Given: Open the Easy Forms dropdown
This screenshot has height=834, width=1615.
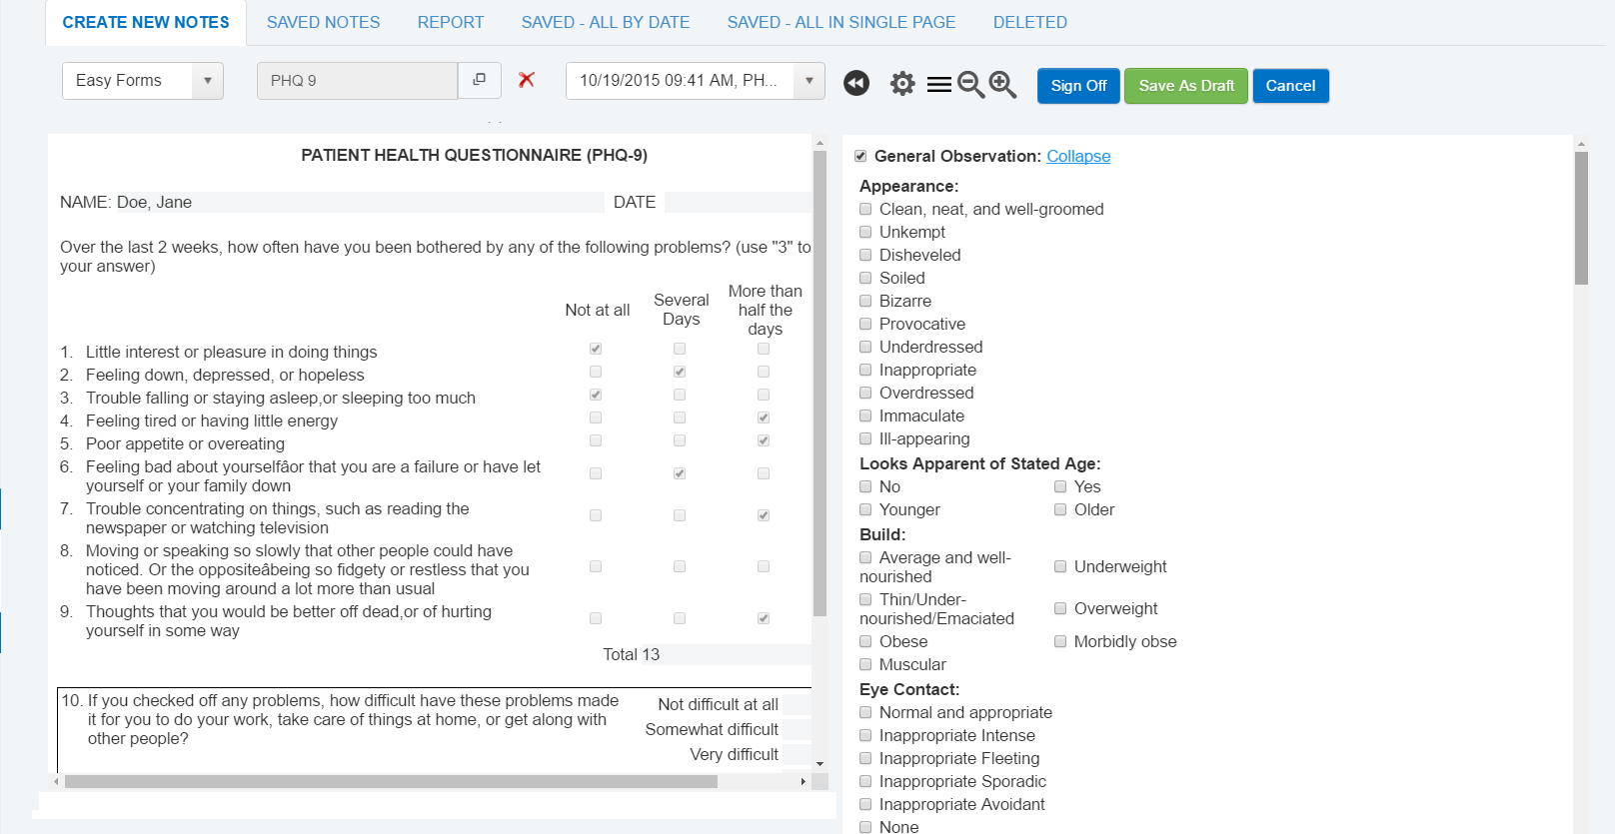Looking at the screenshot, I should 143,81.
